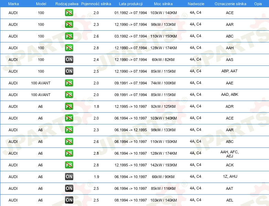Click power value 74kW / 100KM
Screen dimensions: 269x206
click(x=163, y=83)
